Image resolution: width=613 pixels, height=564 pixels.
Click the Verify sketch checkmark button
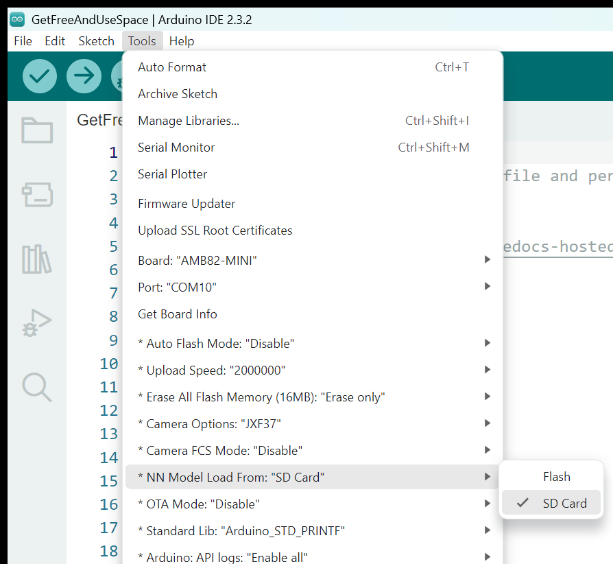pos(40,75)
